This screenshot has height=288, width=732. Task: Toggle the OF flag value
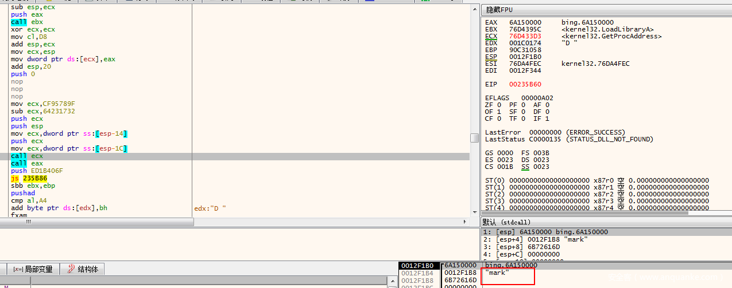click(498, 112)
